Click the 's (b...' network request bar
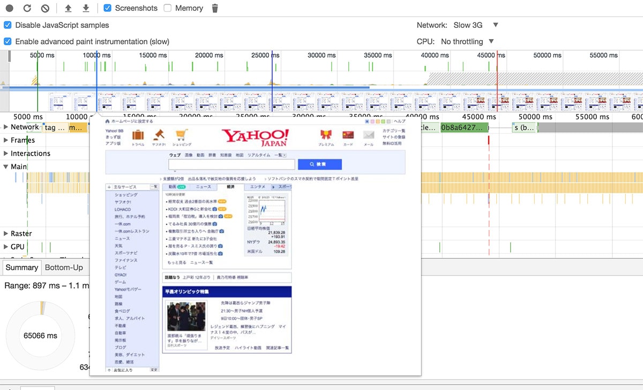The image size is (643, 390). pos(524,127)
